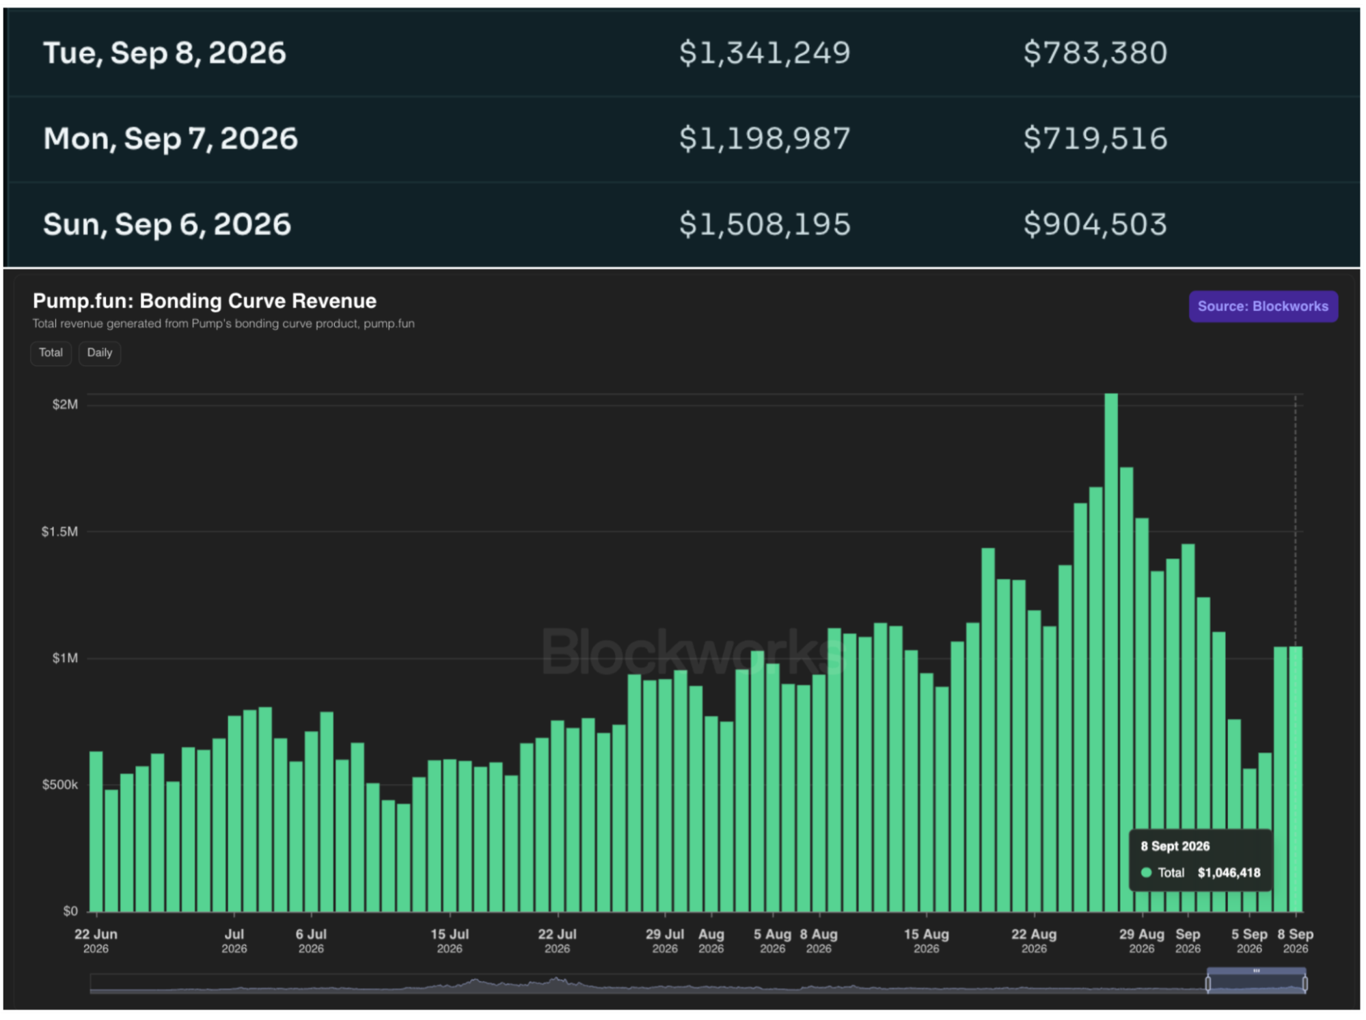
Task: Click the '$1,046,418' tooltip value
Action: tap(1229, 872)
